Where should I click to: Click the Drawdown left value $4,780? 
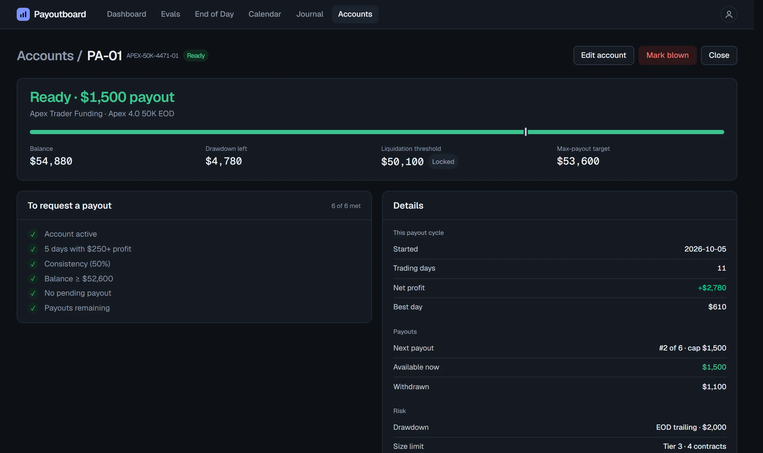pyautogui.click(x=224, y=161)
